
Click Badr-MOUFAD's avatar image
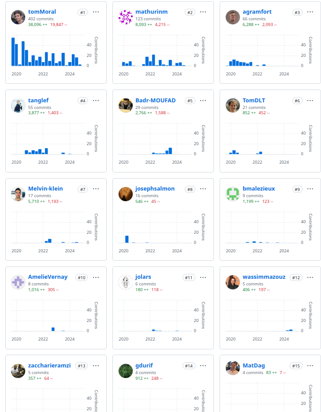tap(126, 105)
